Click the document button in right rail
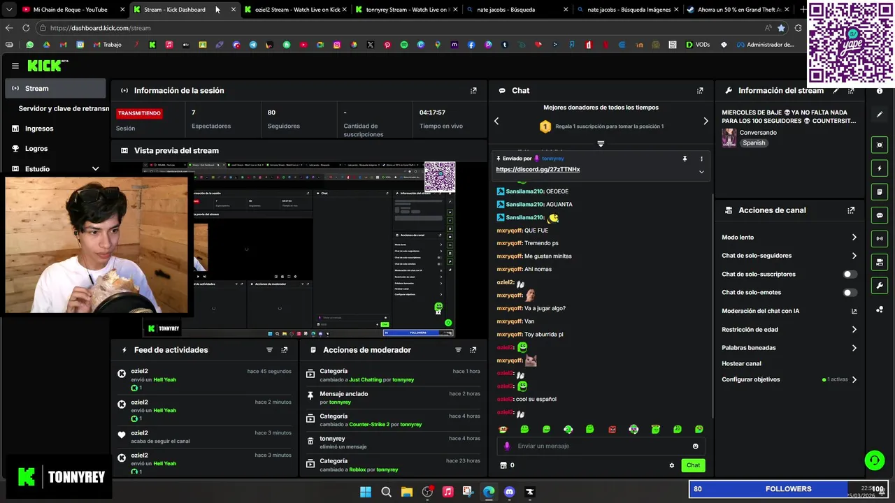 [880, 191]
